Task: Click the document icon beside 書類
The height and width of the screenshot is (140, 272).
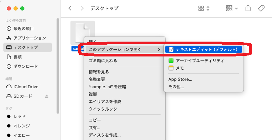Action: [9, 57]
